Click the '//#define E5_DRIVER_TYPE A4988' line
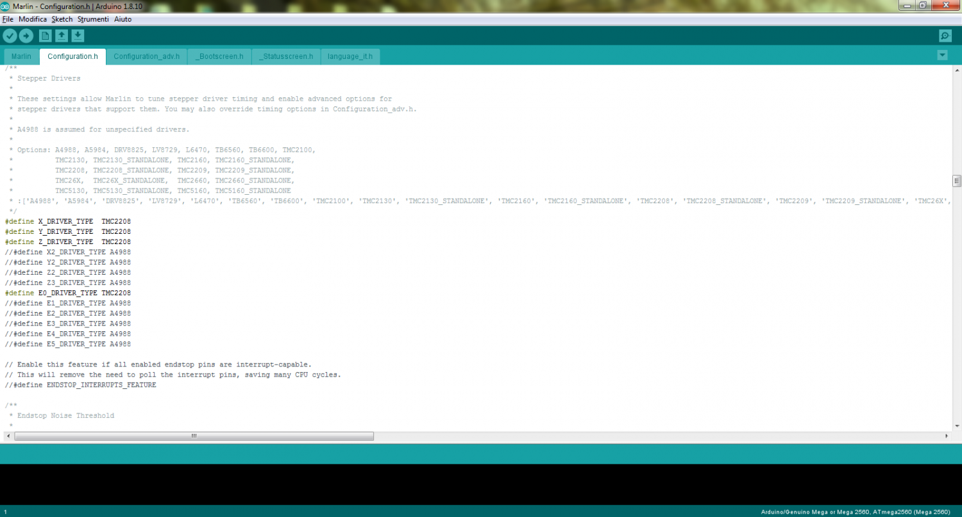The height and width of the screenshot is (517, 962). pyautogui.click(x=68, y=344)
